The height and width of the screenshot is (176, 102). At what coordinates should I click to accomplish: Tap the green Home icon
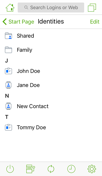(10, 8)
